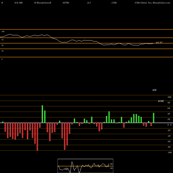173x173 pixels.
Task: Click the RSI axis label 0 on left
Action: pos(2,59)
